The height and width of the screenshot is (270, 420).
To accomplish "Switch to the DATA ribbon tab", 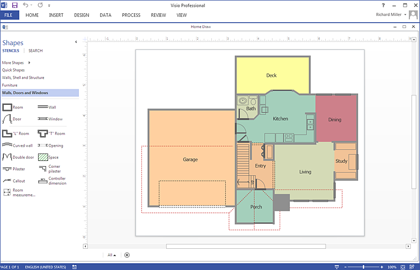I will click(x=105, y=15).
